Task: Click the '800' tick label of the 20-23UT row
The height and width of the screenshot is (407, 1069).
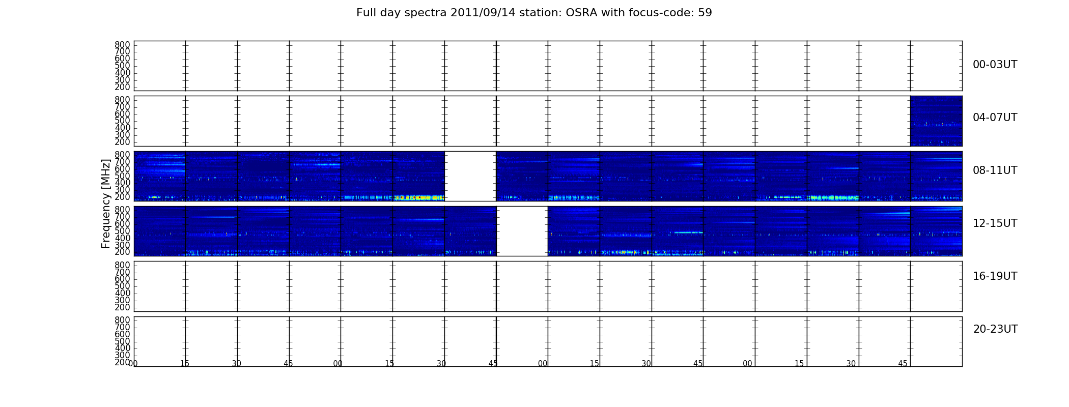Action: (122, 320)
